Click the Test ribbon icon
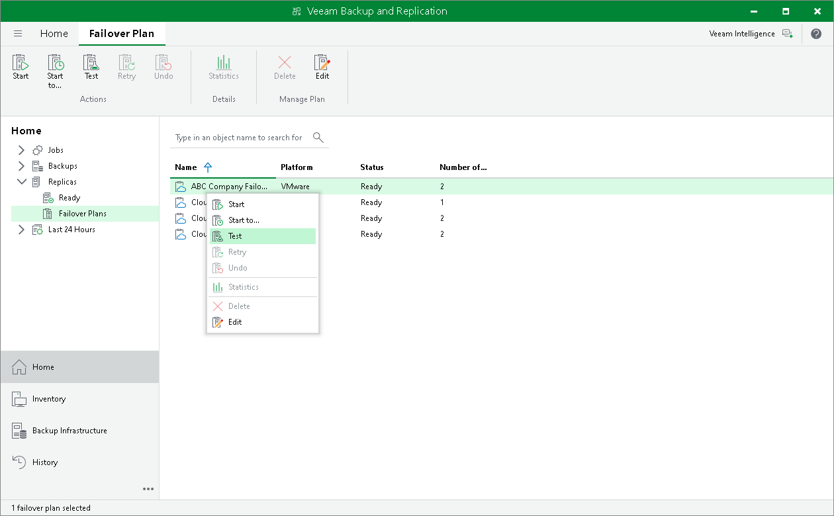Image resolution: width=834 pixels, height=516 pixels. [91, 67]
